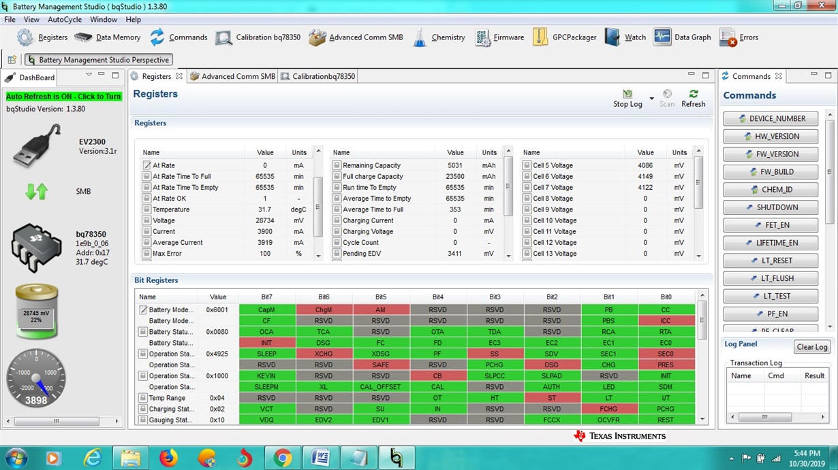Send the SHUTDOWN command
The height and width of the screenshot is (470, 838).
click(771, 207)
